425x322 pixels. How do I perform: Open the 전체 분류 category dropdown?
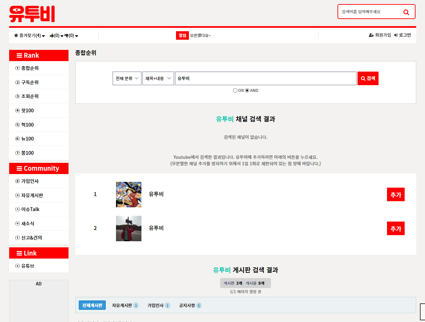127,78
